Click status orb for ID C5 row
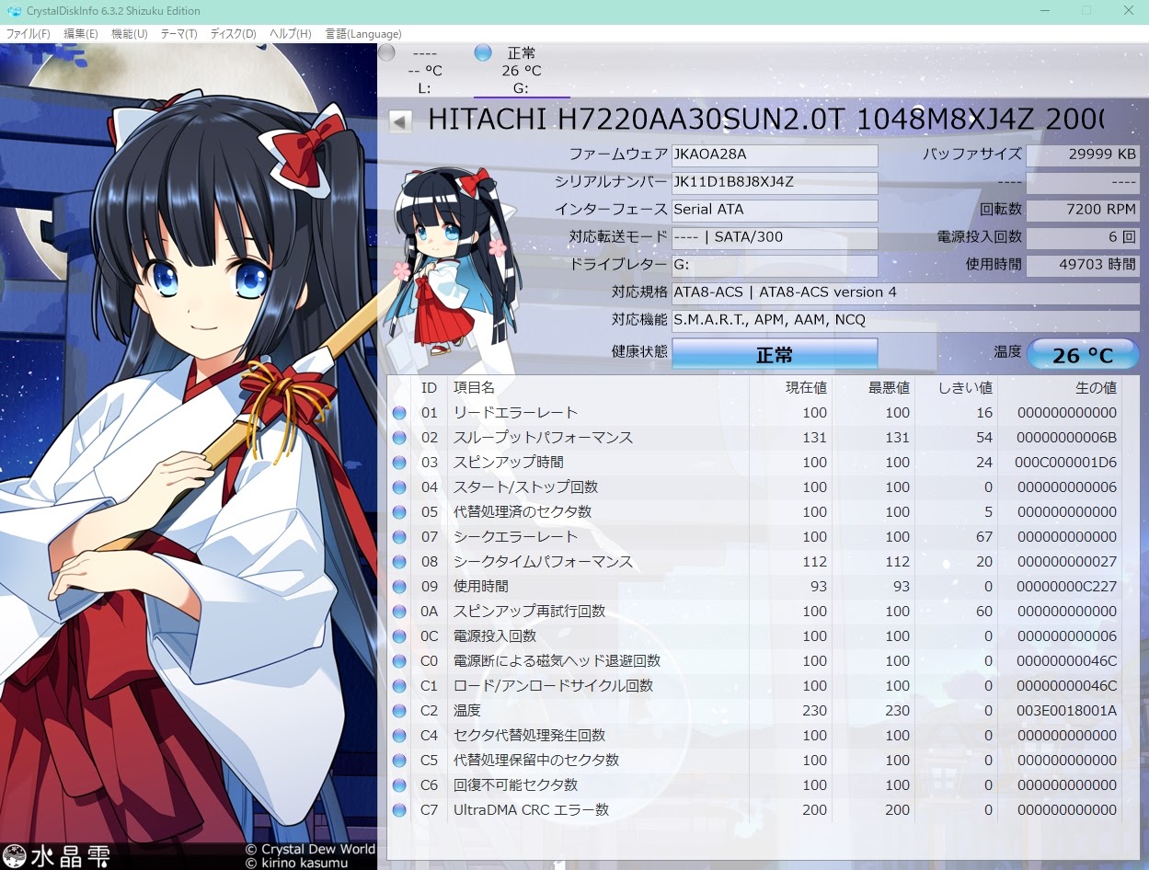The image size is (1149, 870). pyautogui.click(x=399, y=761)
